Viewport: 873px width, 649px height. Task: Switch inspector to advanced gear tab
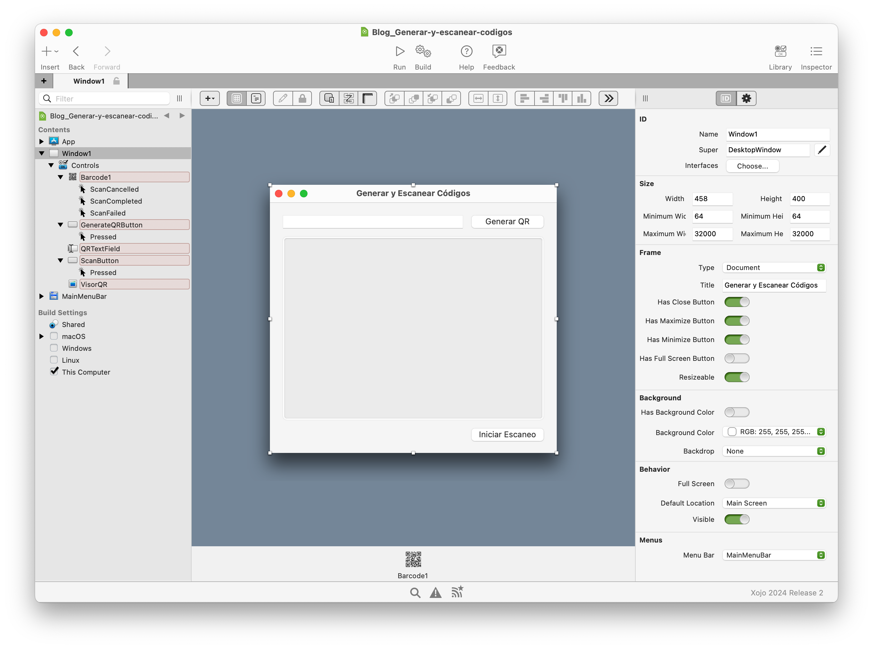746,98
